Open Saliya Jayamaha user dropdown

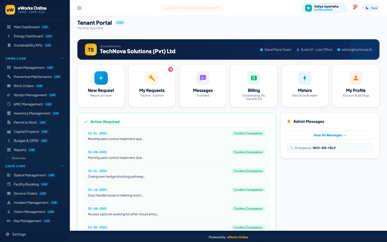click(324, 8)
